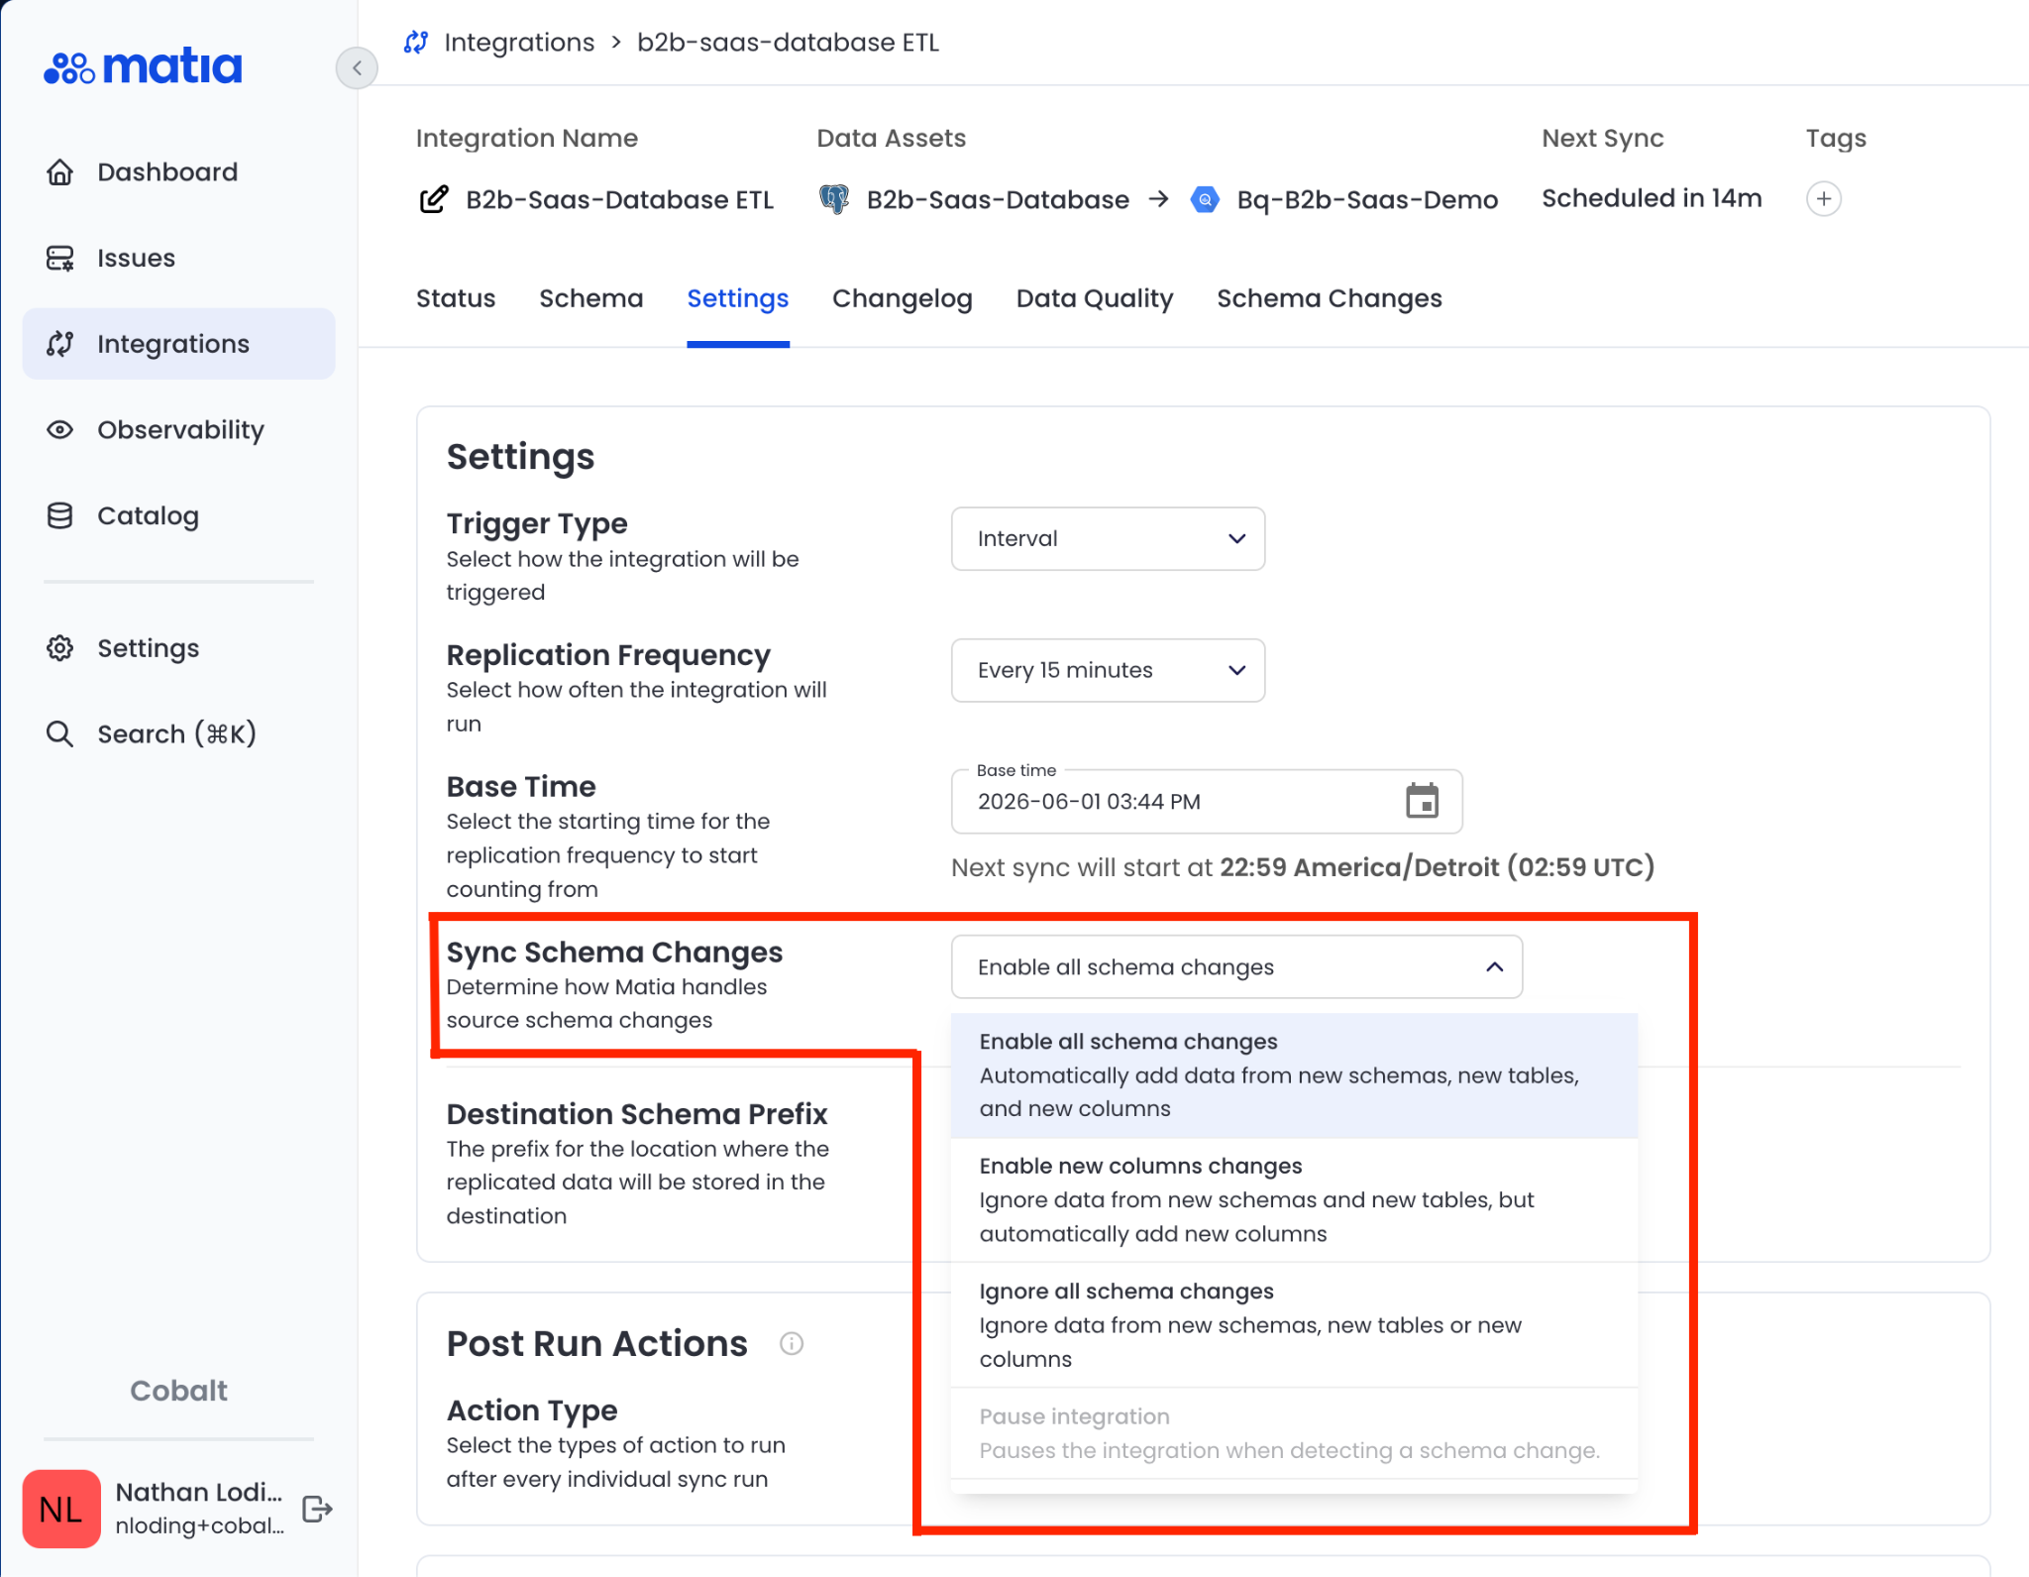
Task: Click the Next sync start time text
Action: 1303,867
